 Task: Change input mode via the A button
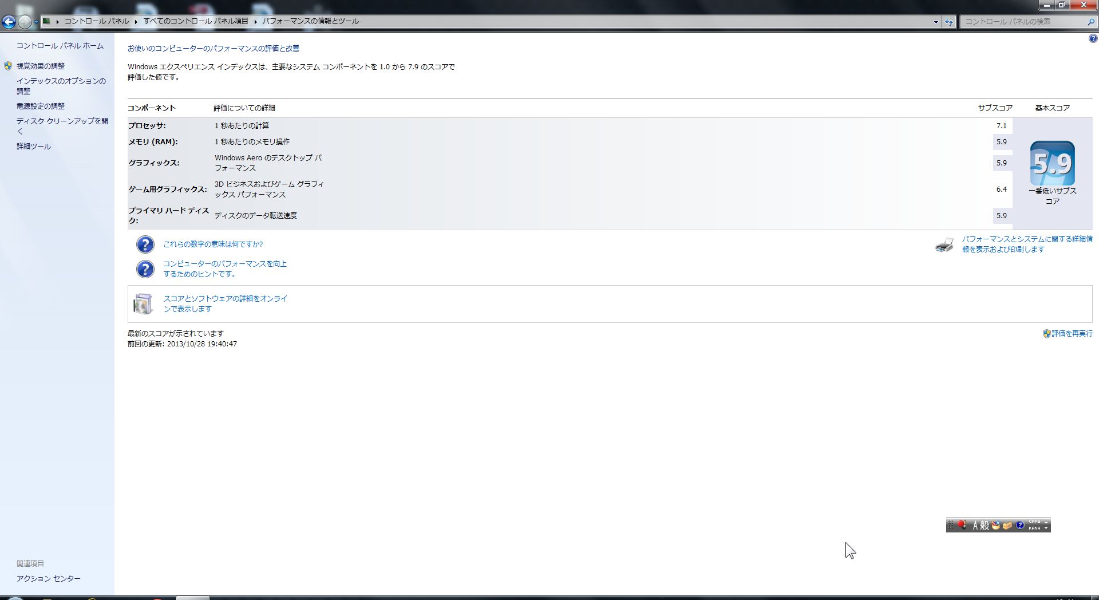coord(975,525)
